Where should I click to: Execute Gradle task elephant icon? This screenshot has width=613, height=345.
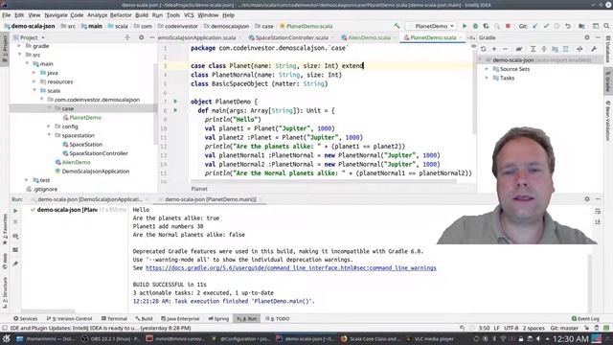pyautogui.click(x=519, y=49)
